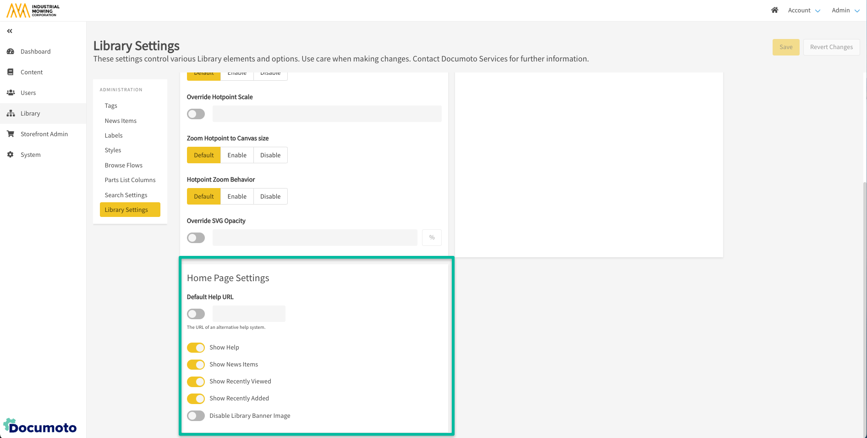Image resolution: width=867 pixels, height=438 pixels.
Task: Click the Storefront Admin cart icon
Action: [x=11, y=134]
